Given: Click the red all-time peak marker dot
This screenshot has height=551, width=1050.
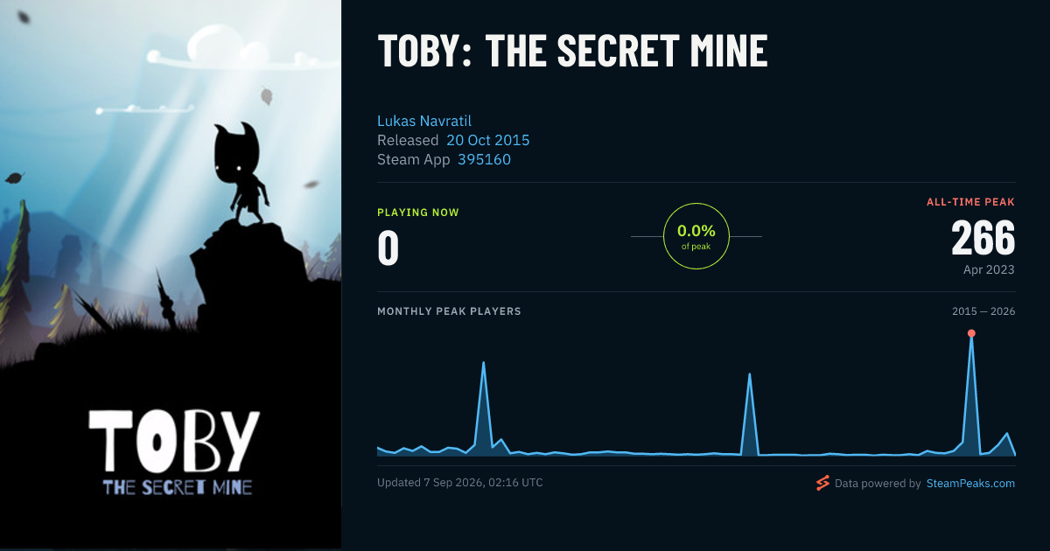Looking at the screenshot, I should 971,333.
